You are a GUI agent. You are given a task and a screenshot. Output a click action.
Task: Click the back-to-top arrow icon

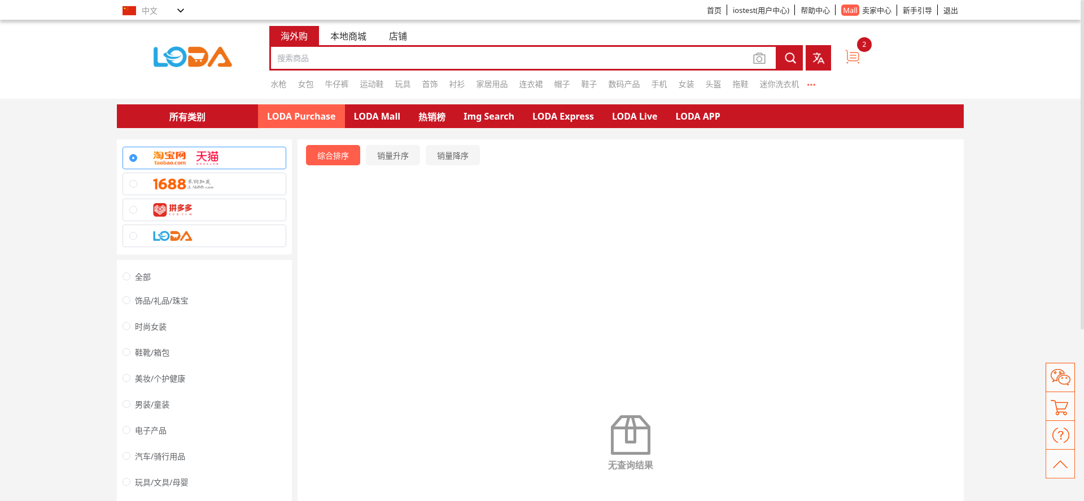pyautogui.click(x=1060, y=464)
